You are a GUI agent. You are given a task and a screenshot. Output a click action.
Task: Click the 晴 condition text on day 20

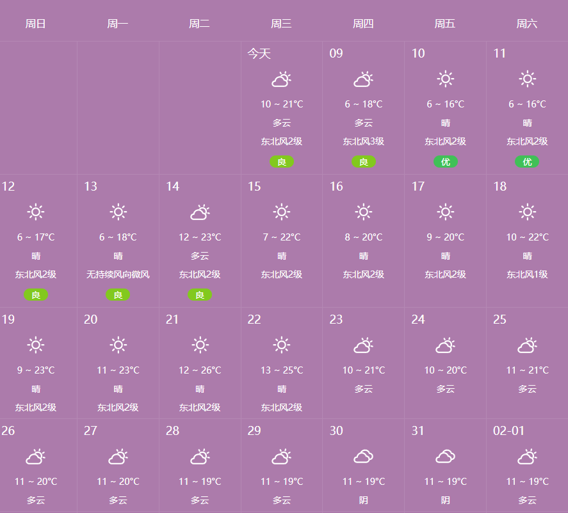click(118, 390)
